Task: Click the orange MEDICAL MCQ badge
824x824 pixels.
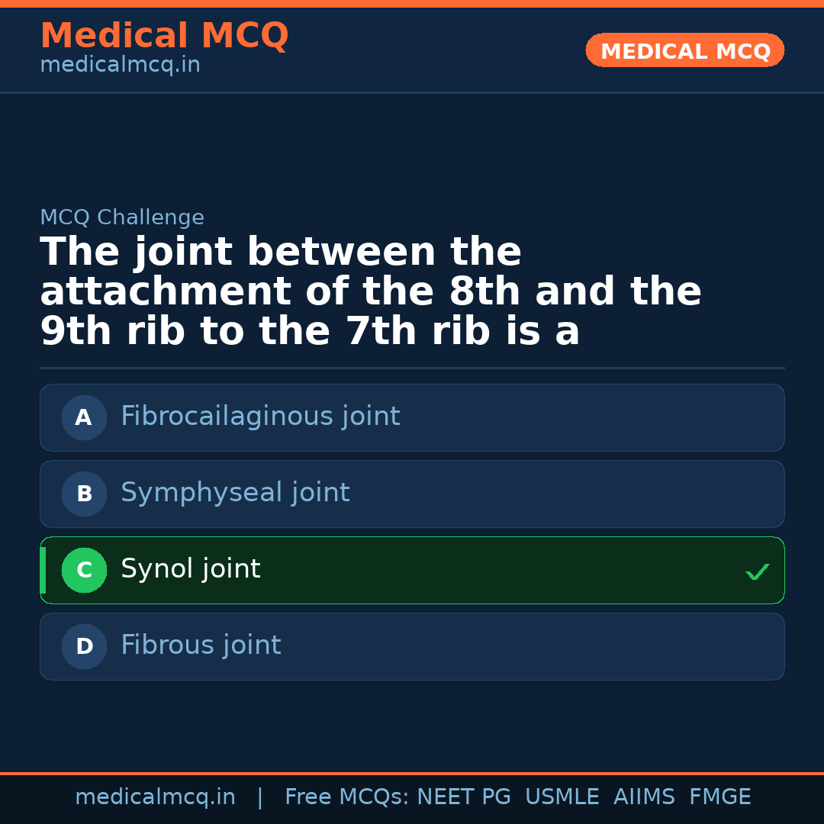Action: (x=684, y=50)
